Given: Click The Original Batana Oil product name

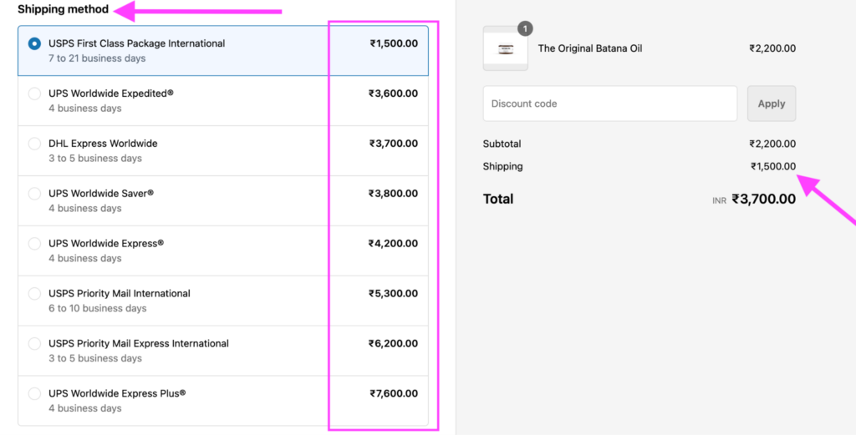Looking at the screenshot, I should pyautogui.click(x=589, y=48).
